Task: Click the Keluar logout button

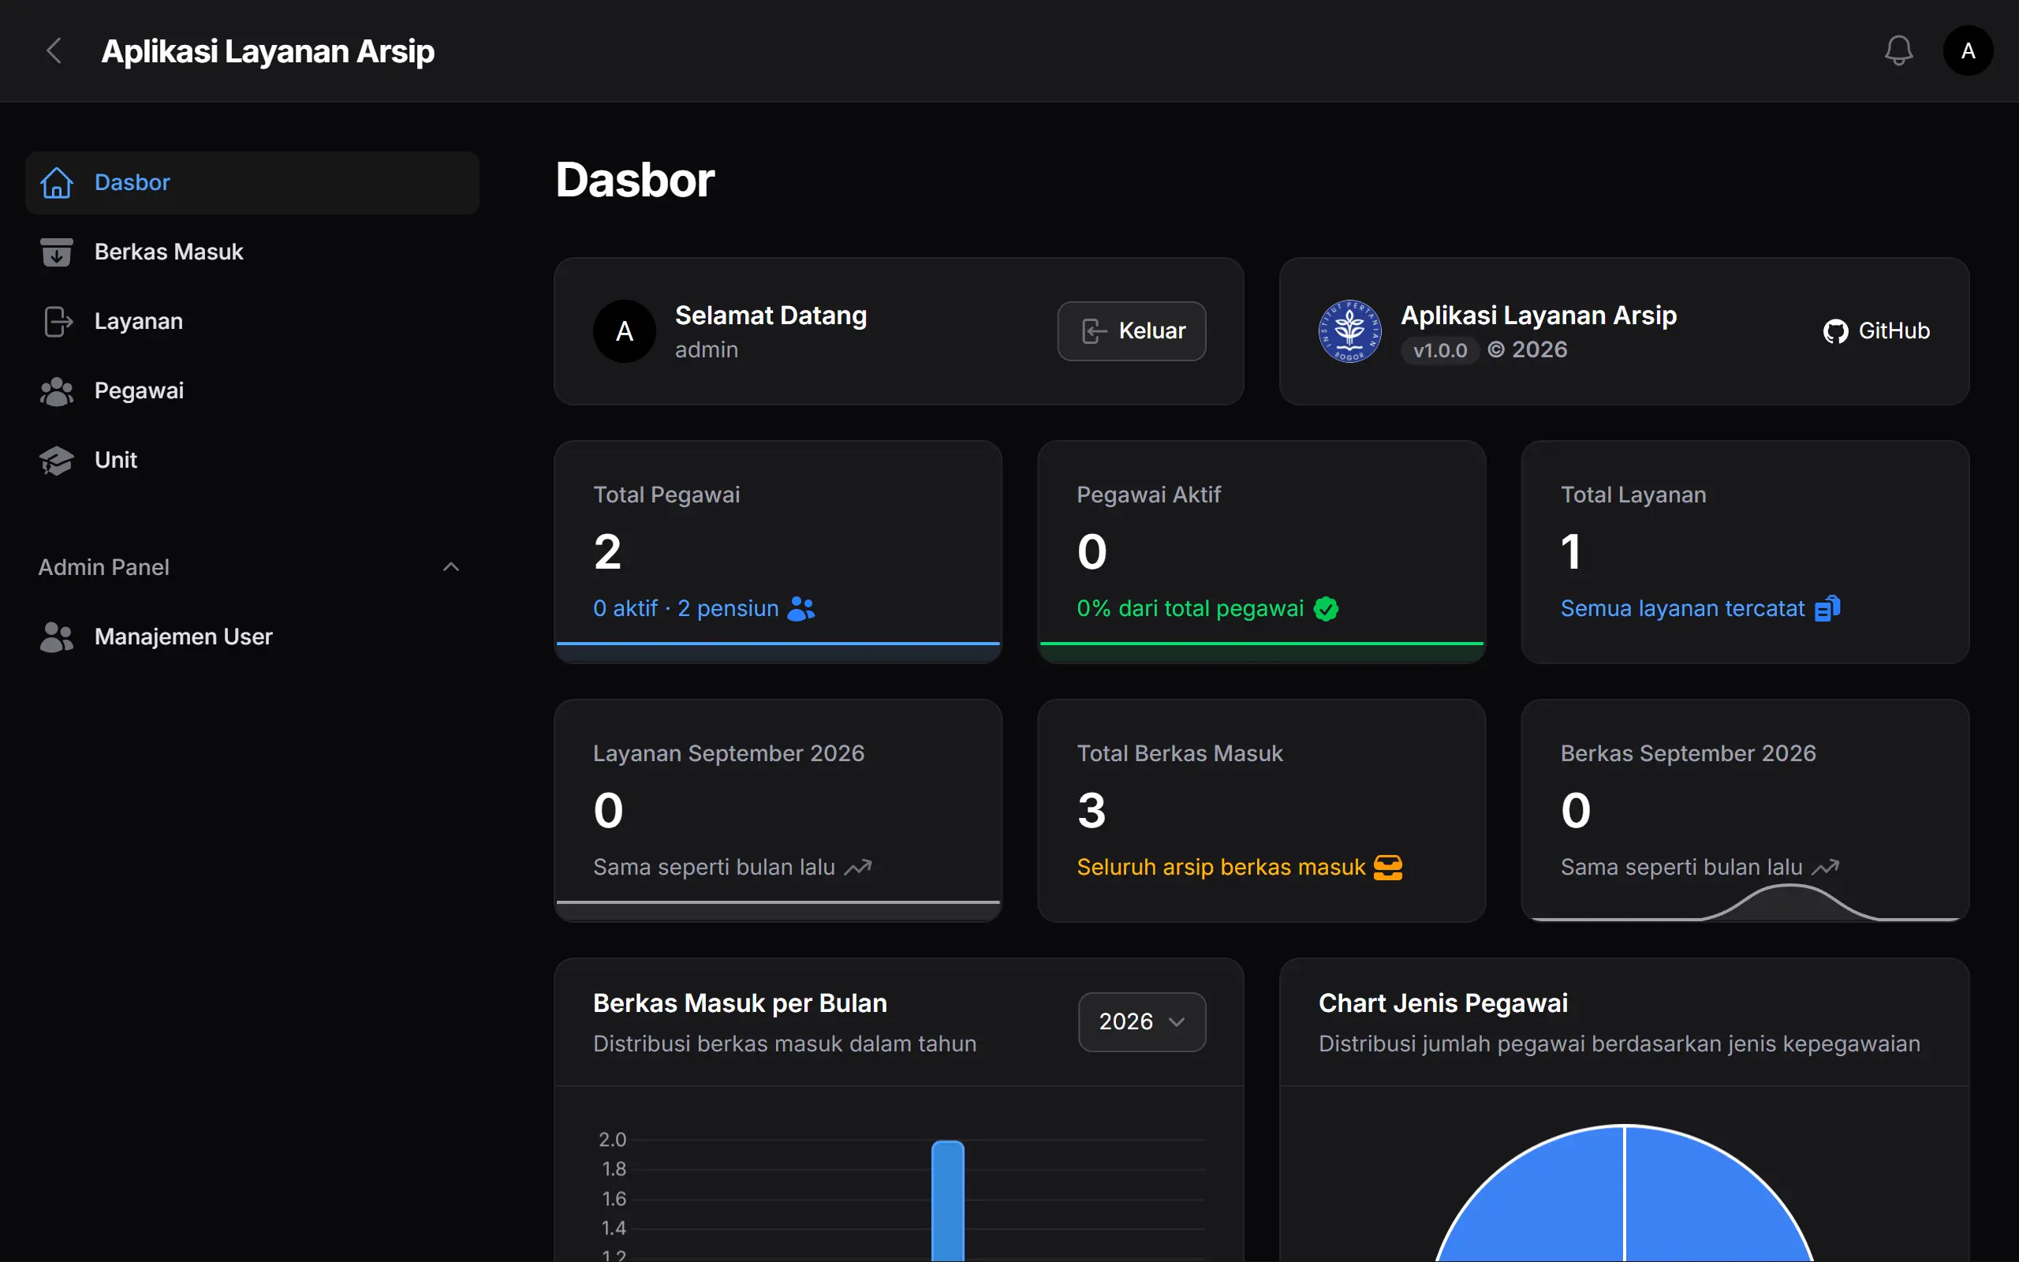Action: [x=1131, y=331]
